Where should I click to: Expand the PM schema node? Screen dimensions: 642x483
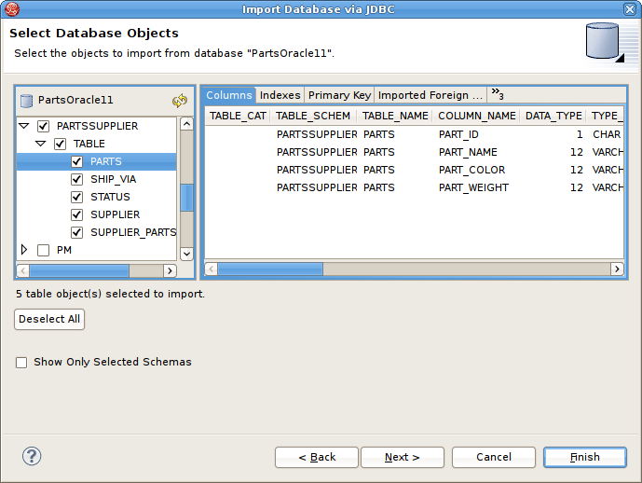click(x=24, y=250)
